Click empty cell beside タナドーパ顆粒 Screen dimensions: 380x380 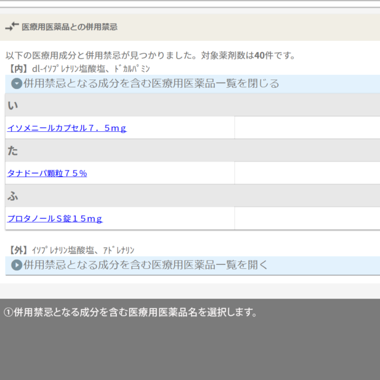[x=307, y=173]
